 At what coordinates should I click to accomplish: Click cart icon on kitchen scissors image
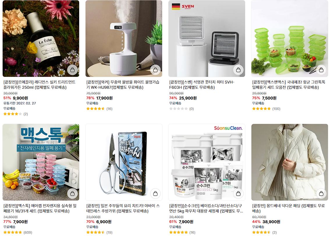155,194
